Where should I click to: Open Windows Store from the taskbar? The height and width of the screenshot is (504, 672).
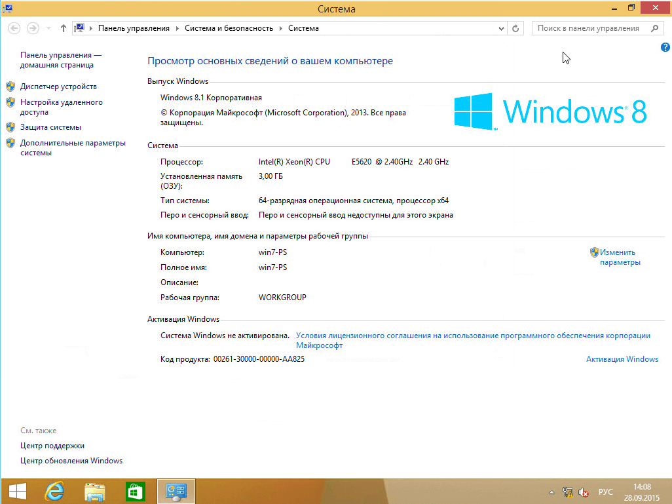[x=135, y=492]
